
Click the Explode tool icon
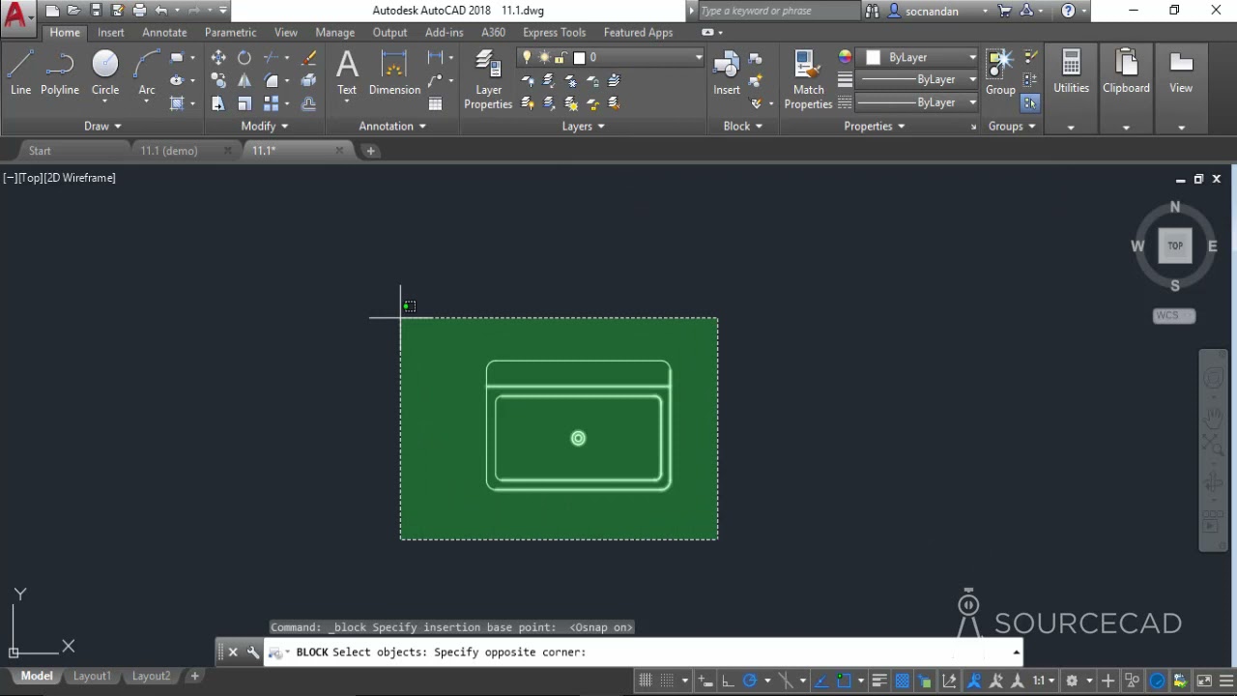pyautogui.click(x=308, y=81)
